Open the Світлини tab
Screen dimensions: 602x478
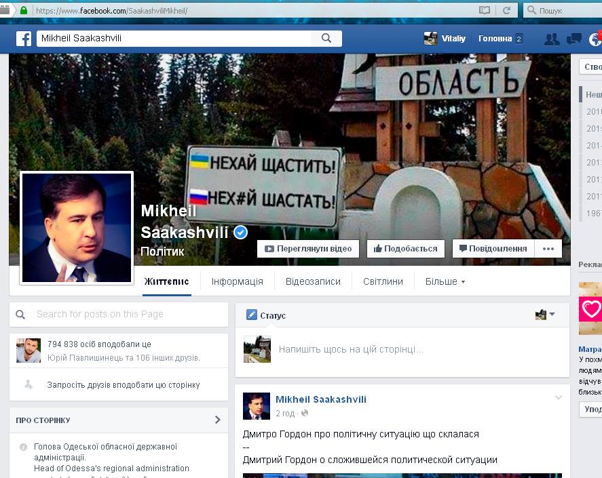point(383,281)
